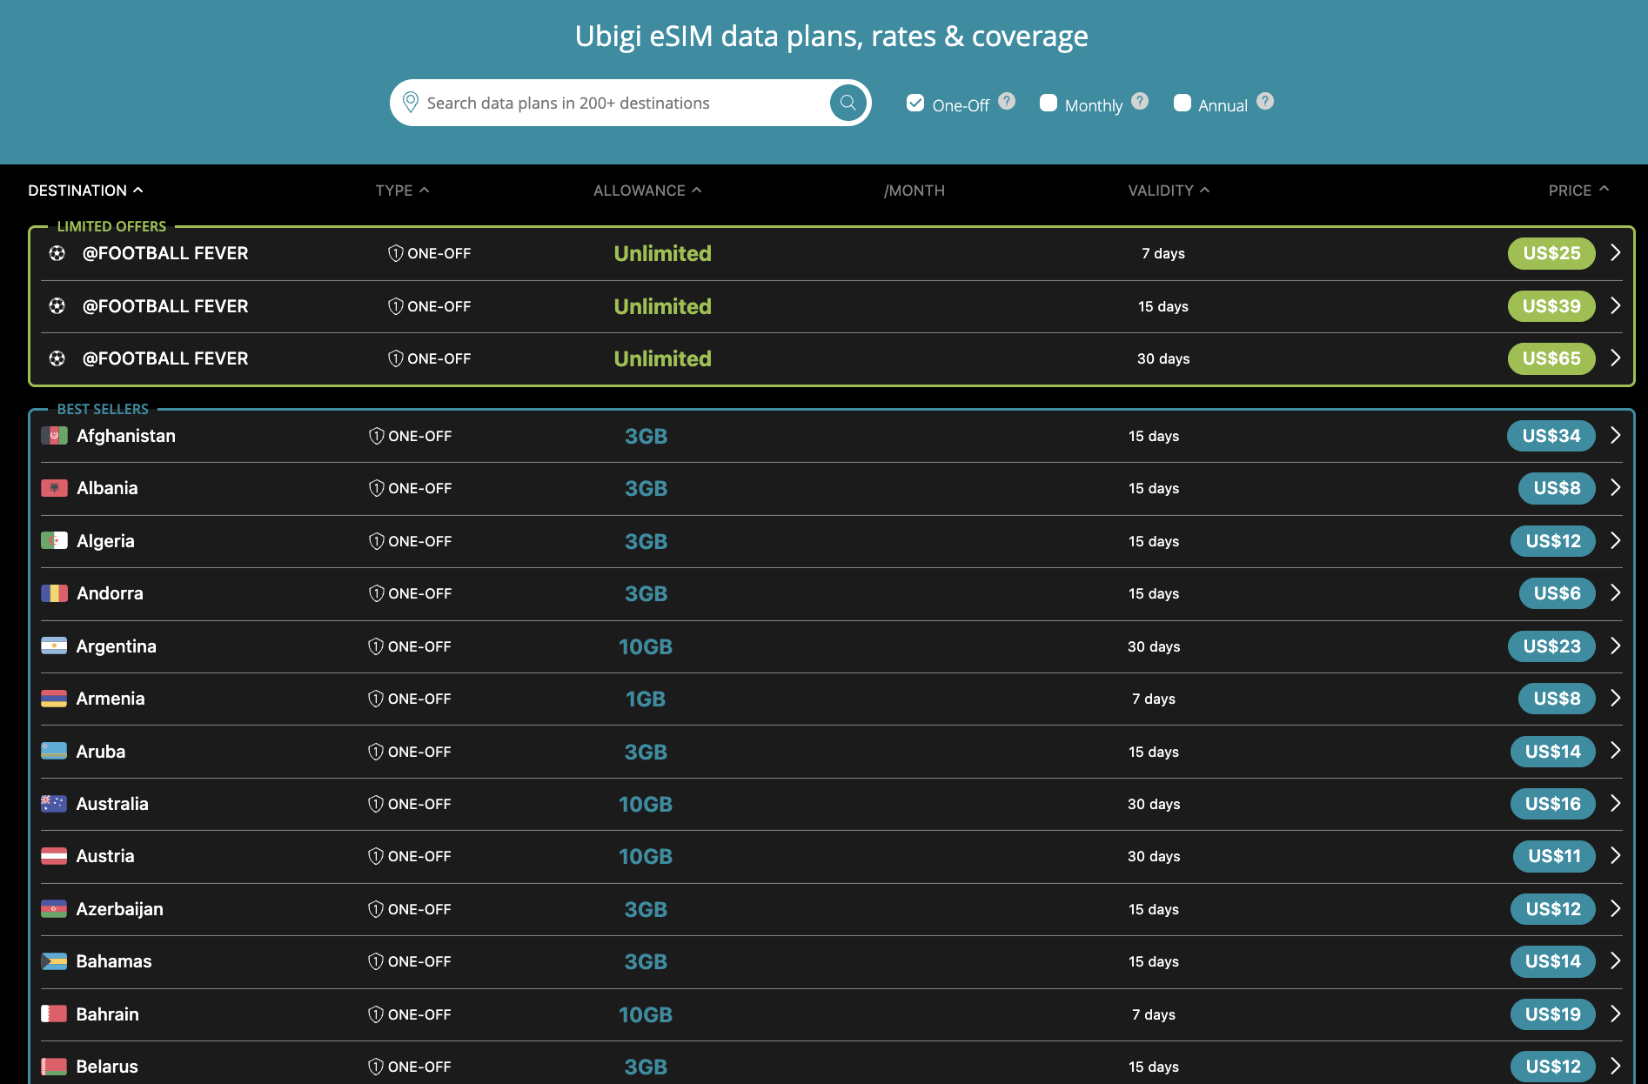Sort by Type column
Screen dimensions: 1648x1084
(402, 191)
